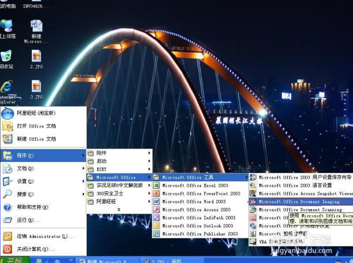
Task: Expand the ESET submenu arrow
Action: point(149,169)
